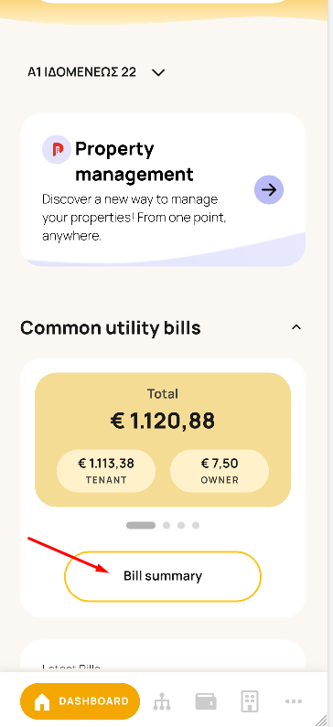Click the Bill summary button

[163, 576]
